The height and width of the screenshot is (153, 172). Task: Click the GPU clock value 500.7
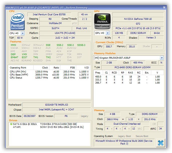pyautogui.click(x=109, y=47)
